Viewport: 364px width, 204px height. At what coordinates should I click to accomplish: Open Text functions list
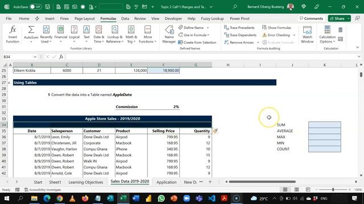[86, 35]
